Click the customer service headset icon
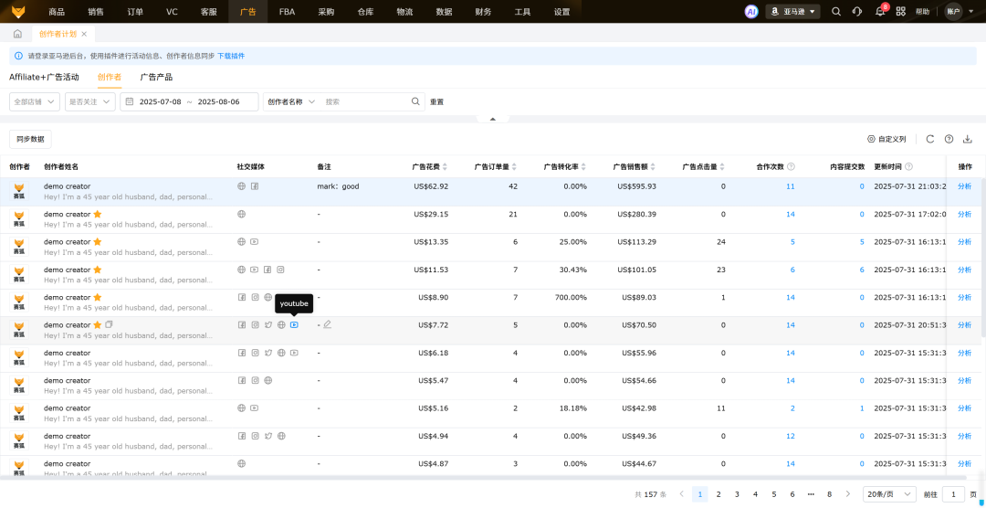The image size is (986, 508). (857, 12)
